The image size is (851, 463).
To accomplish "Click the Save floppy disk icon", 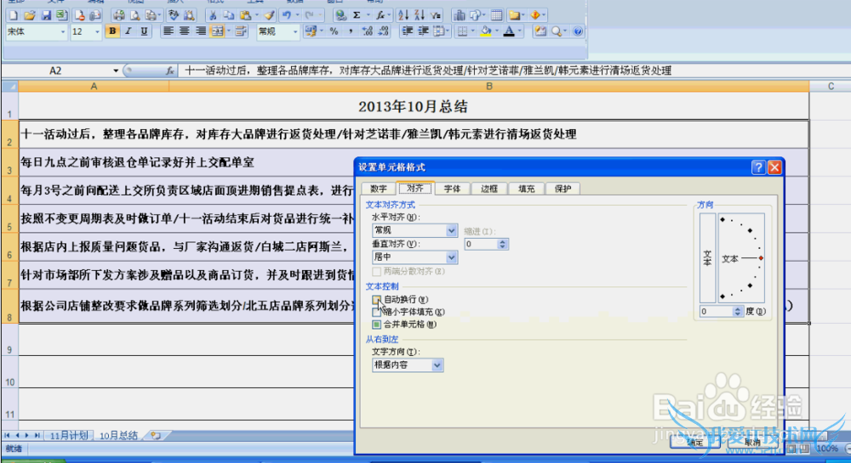I will click(46, 14).
